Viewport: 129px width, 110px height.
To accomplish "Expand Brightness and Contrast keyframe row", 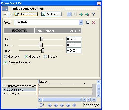I will (x=4, y=86).
